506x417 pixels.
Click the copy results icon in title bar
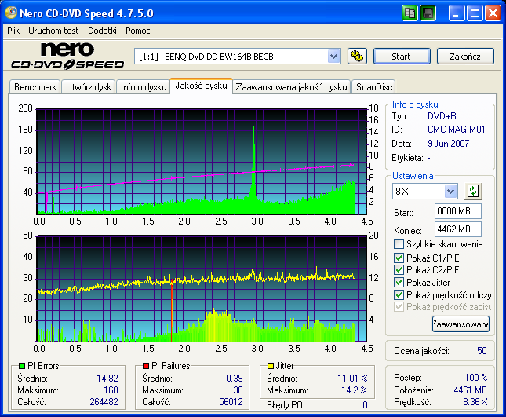tap(410, 13)
